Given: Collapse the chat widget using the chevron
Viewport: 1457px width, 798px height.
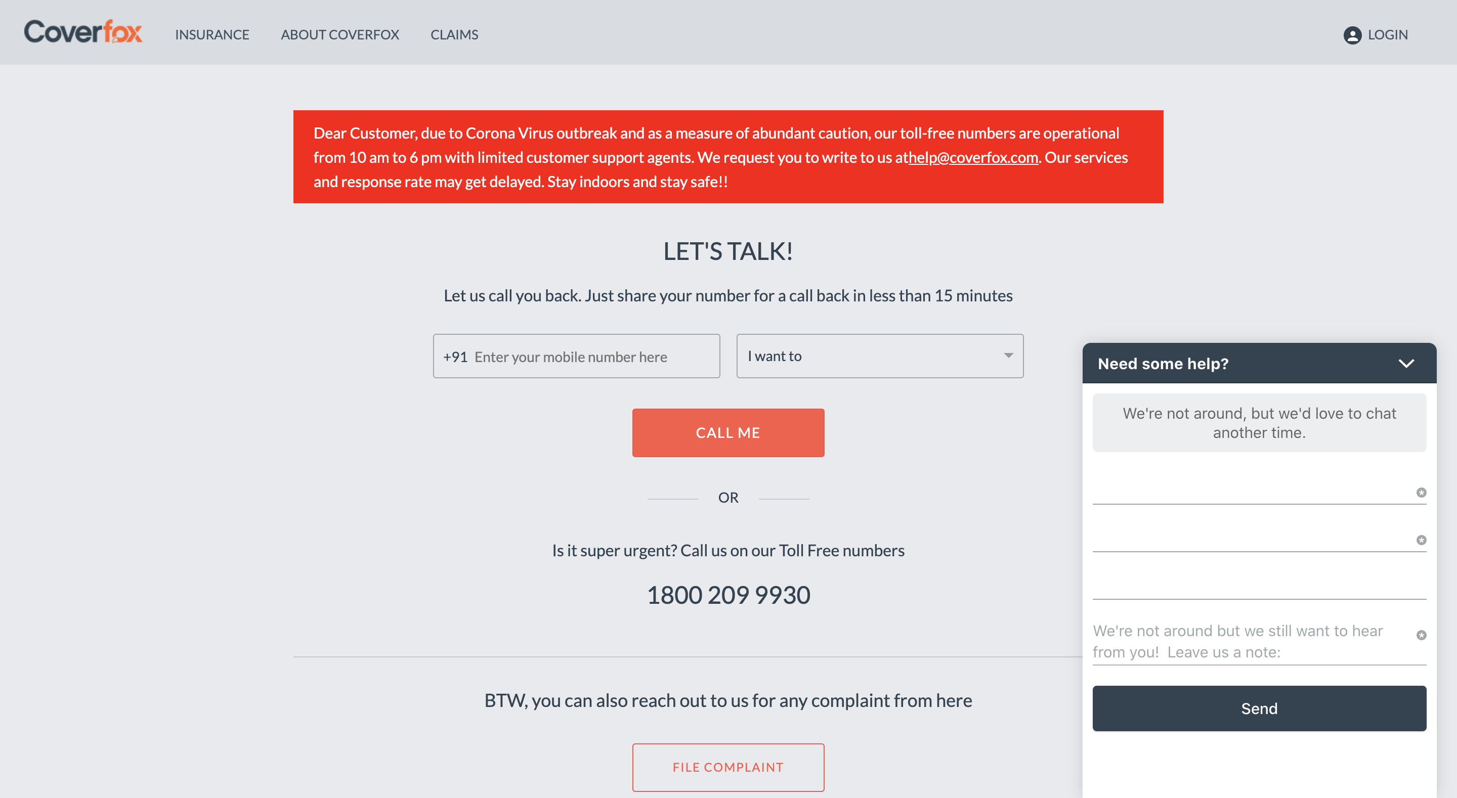Looking at the screenshot, I should (x=1406, y=364).
